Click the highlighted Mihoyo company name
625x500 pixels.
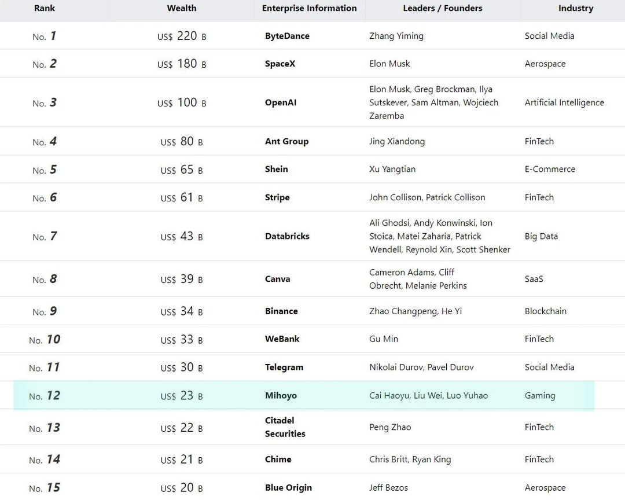point(281,396)
